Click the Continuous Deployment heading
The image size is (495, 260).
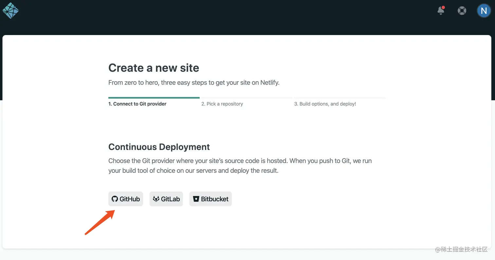tap(159, 147)
